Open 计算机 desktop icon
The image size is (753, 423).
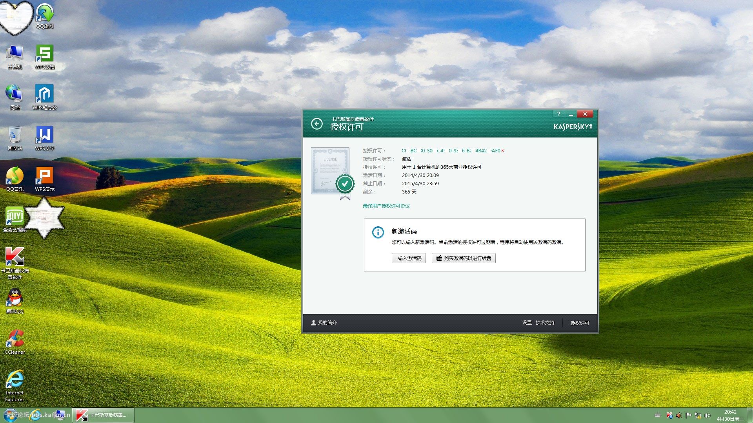point(15,57)
